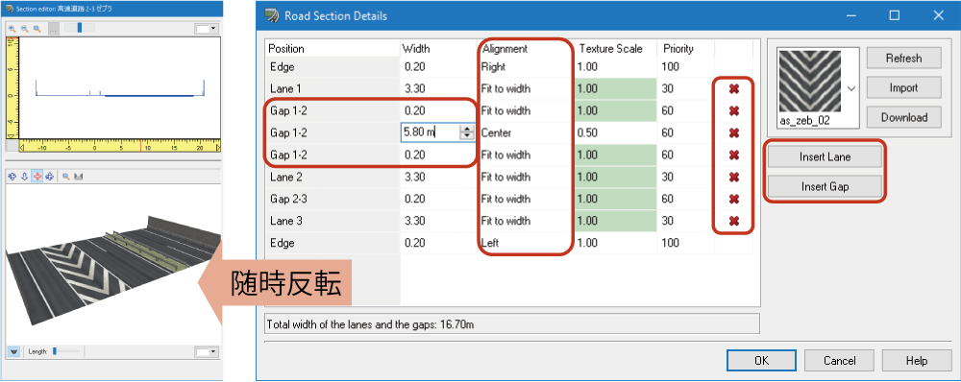Click the Cancel button

(838, 361)
